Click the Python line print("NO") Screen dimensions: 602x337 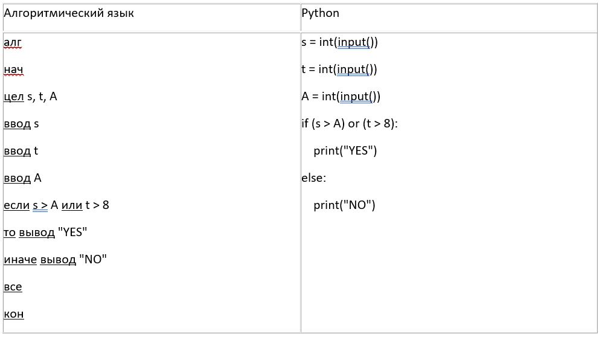(344, 205)
